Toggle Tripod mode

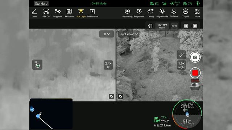[x=185, y=13]
